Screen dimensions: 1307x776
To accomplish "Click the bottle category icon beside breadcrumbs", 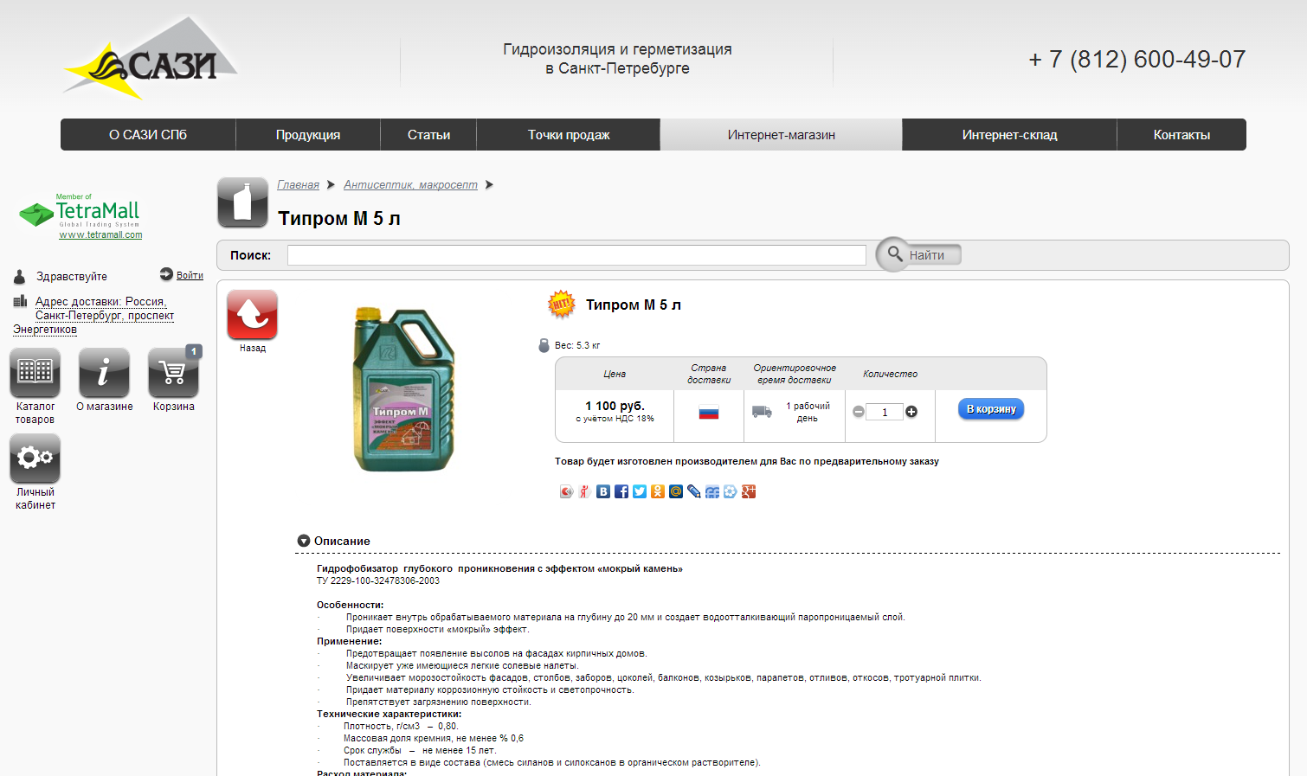I will point(242,202).
